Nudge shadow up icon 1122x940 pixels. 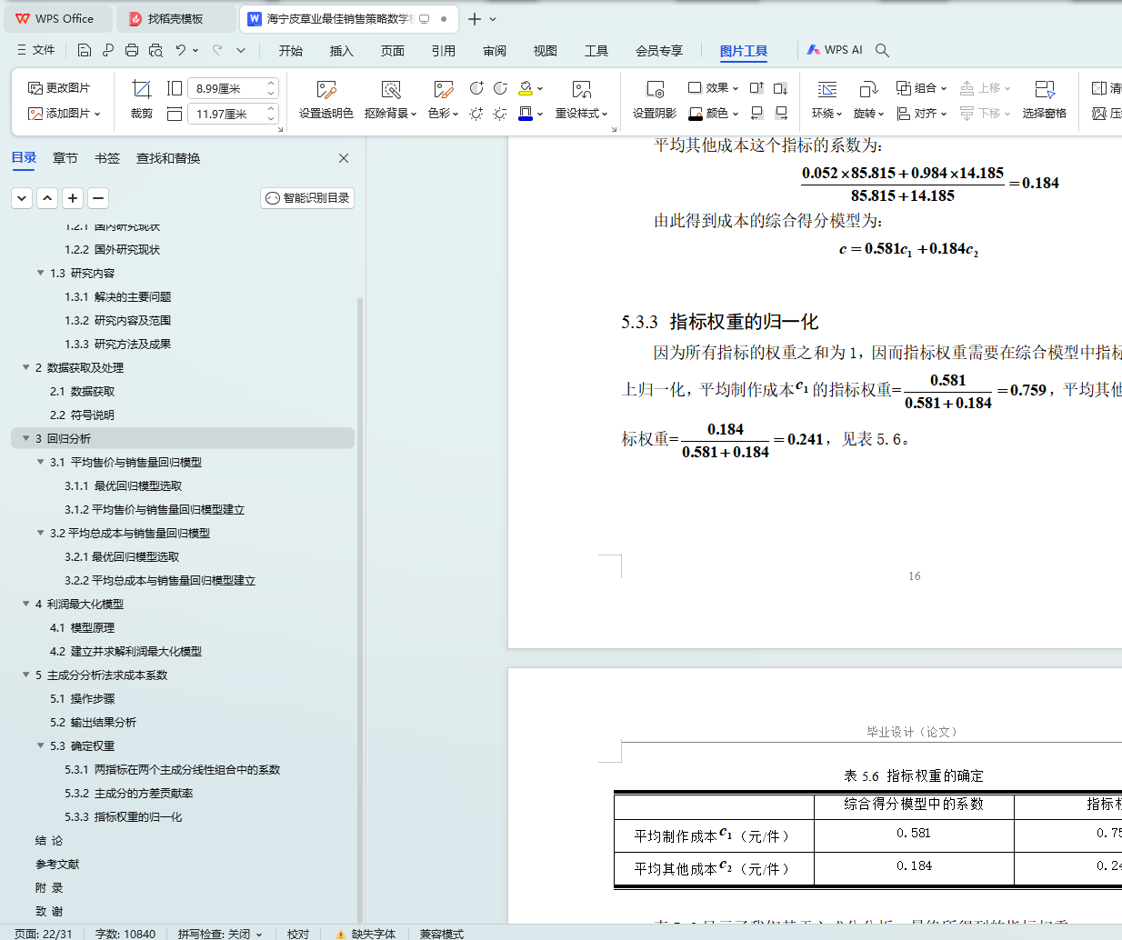coord(756,88)
